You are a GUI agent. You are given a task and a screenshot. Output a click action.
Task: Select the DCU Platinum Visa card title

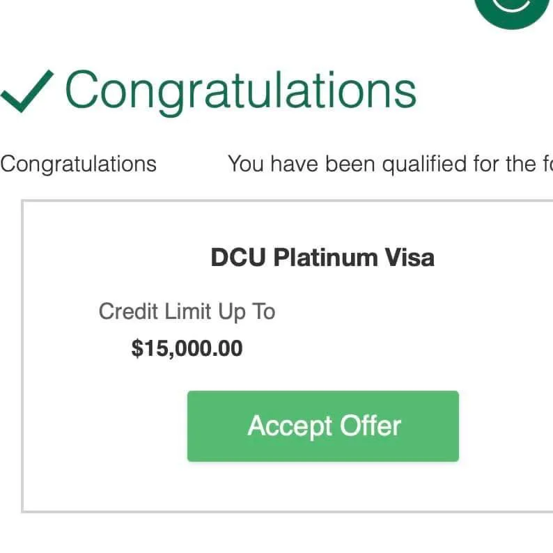click(x=322, y=258)
